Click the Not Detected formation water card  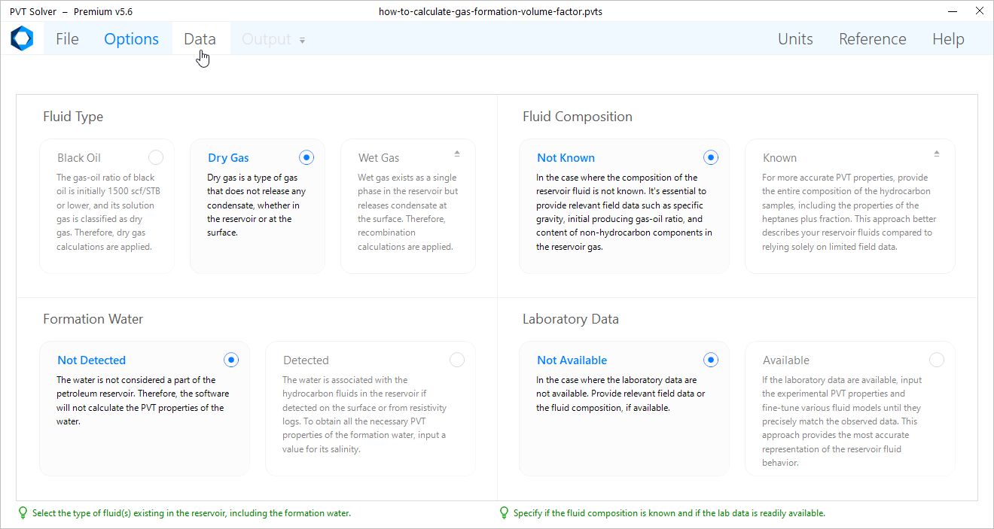pos(144,408)
